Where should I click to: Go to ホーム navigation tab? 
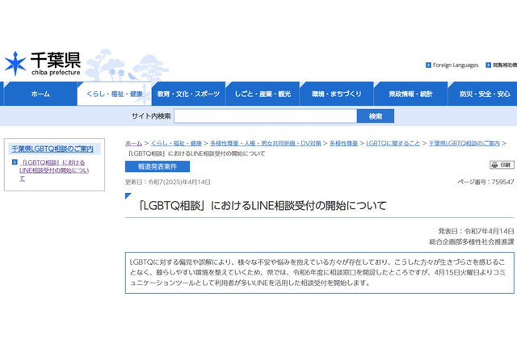click(40, 94)
